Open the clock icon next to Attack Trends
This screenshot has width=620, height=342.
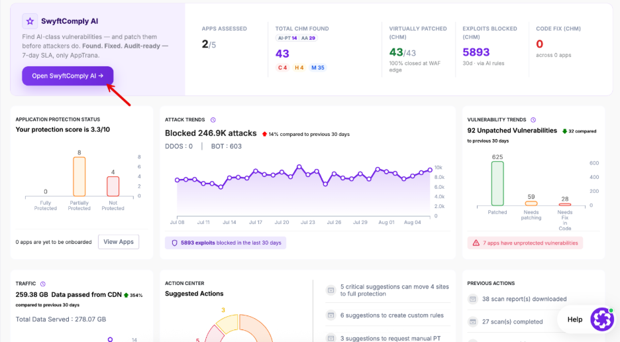213,120
